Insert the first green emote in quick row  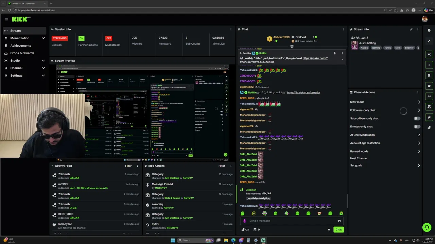click(x=243, y=213)
